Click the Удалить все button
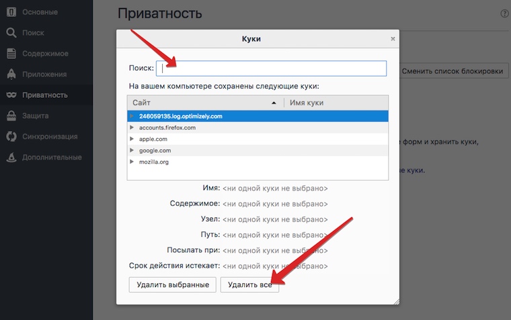The height and width of the screenshot is (320, 511). pyautogui.click(x=249, y=284)
